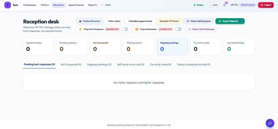Screen dimensions: 278x129
Task: Click the Ping Gatekeeper orange icon
Action: tap(137, 29)
